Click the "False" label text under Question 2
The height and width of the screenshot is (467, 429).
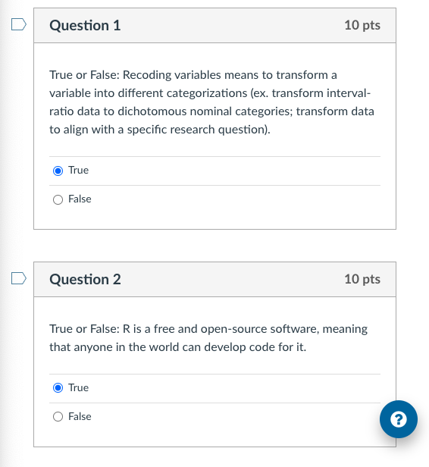[80, 416]
